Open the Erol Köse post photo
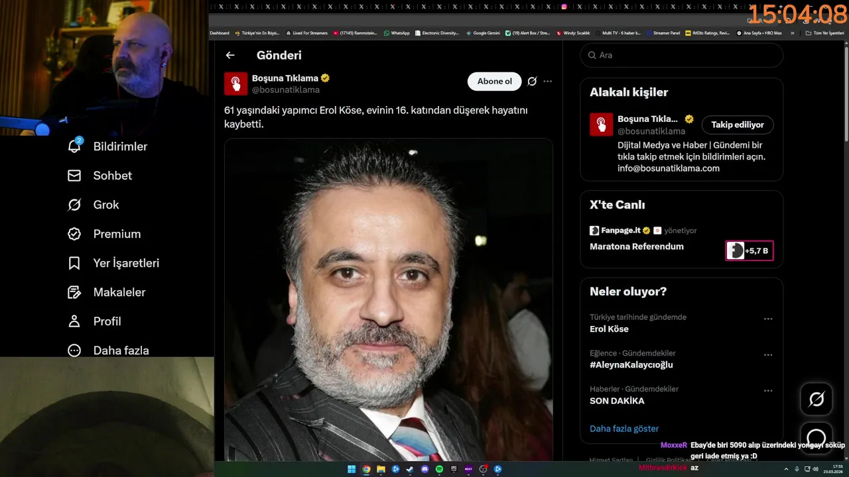This screenshot has height=477, width=849. pyautogui.click(x=389, y=300)
